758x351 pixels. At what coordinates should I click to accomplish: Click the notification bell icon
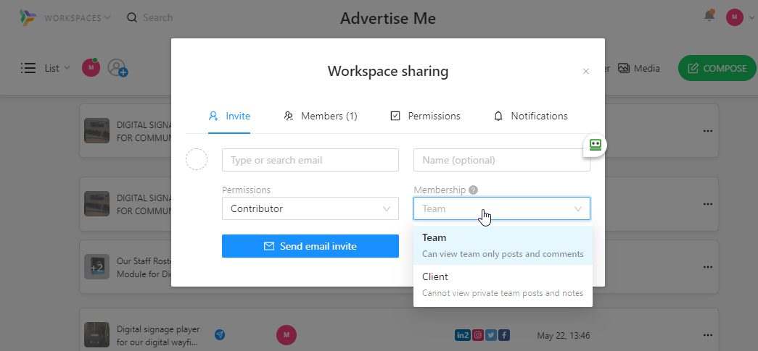[709, 16]
